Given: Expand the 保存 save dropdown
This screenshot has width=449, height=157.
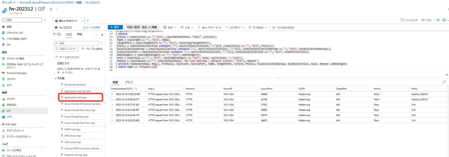Looking at the screenshot, I should (170, 27).
